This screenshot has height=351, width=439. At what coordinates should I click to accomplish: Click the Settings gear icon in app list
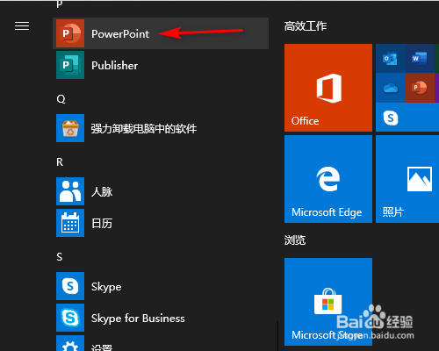pyautogui.click(x=70, y=343)
